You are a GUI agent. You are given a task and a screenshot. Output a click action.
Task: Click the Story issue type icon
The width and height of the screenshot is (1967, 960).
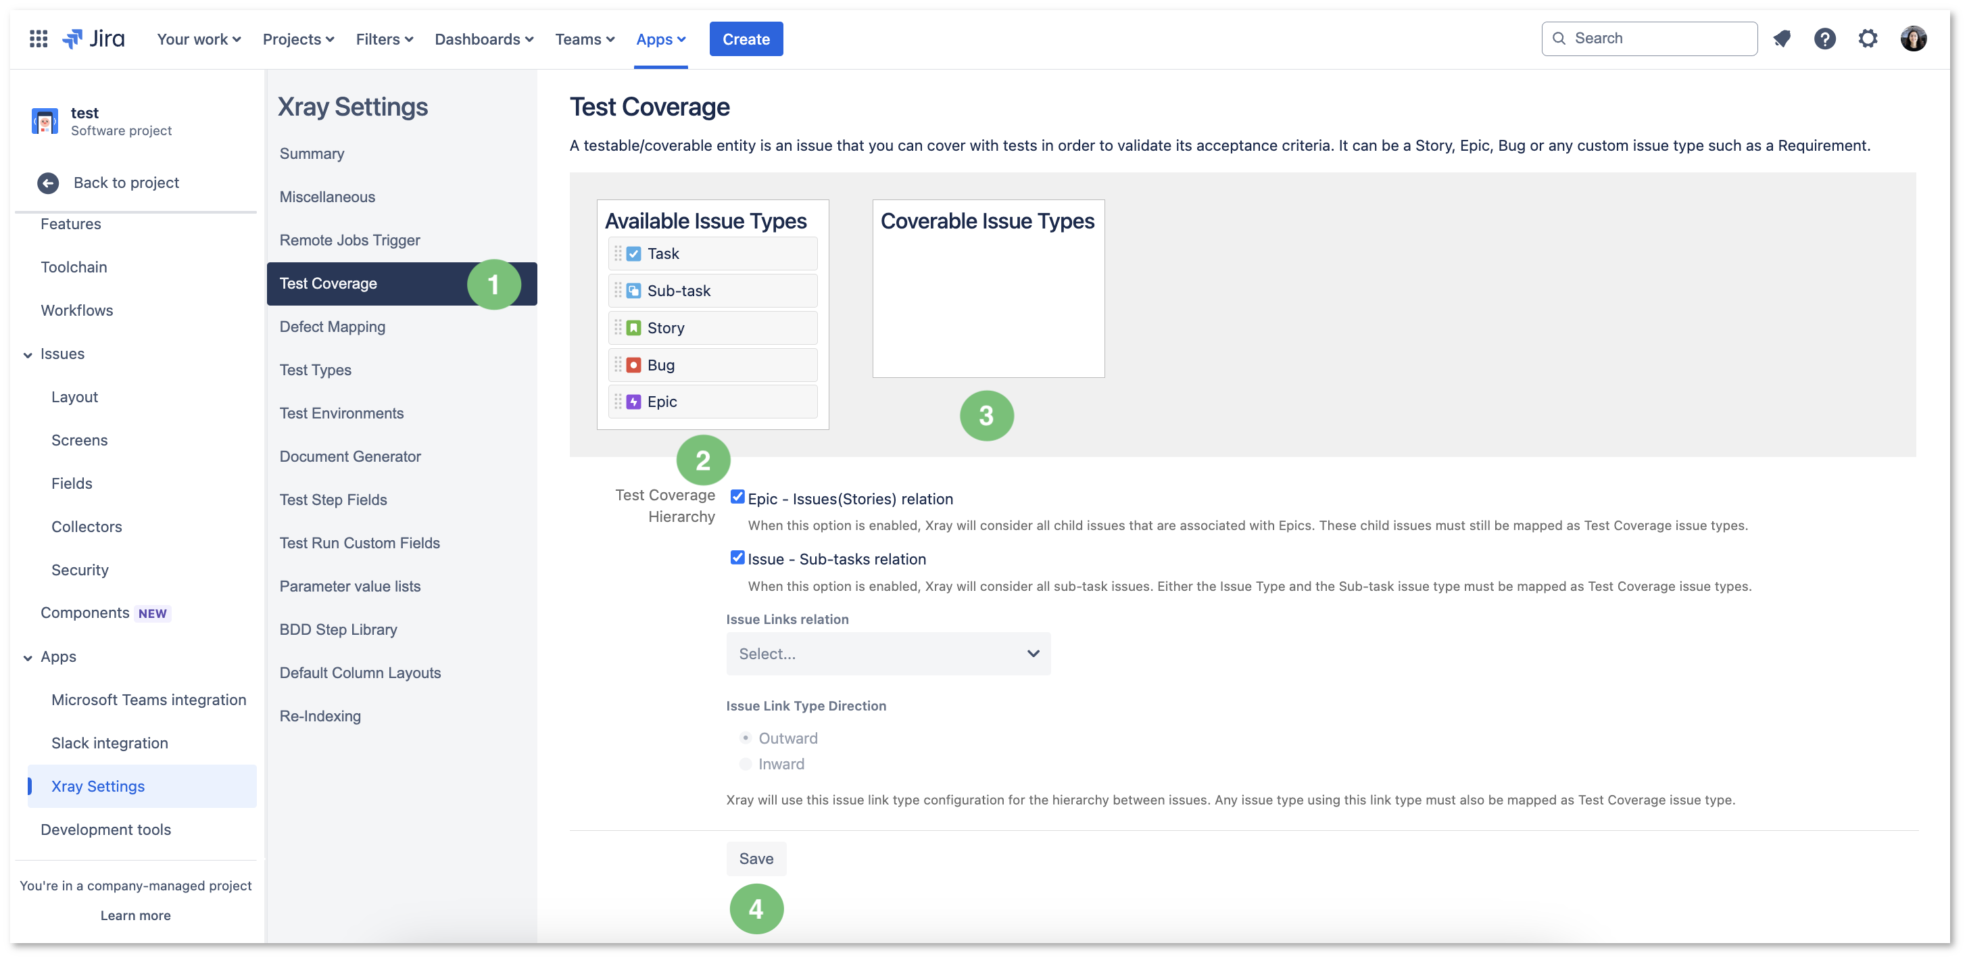tap(634, 328)
